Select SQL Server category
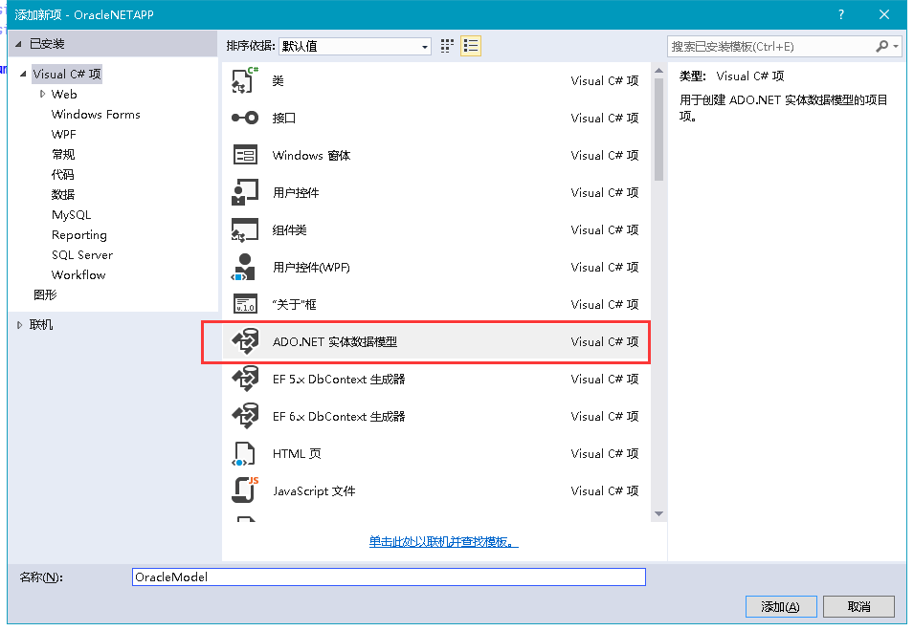The height and width of the screenshot is (631, 914). click(x=82, y=255)
